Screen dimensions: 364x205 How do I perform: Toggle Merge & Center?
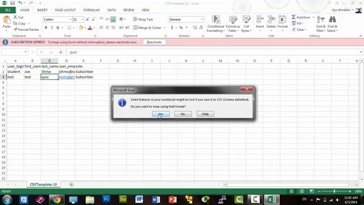click(147, 28)
